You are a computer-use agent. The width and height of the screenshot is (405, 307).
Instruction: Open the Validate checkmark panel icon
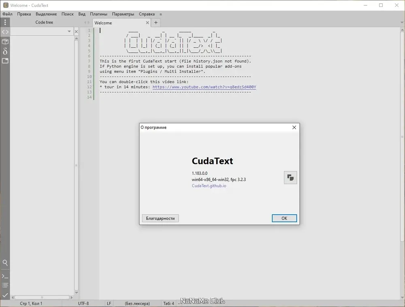click(x=5, y=295)
